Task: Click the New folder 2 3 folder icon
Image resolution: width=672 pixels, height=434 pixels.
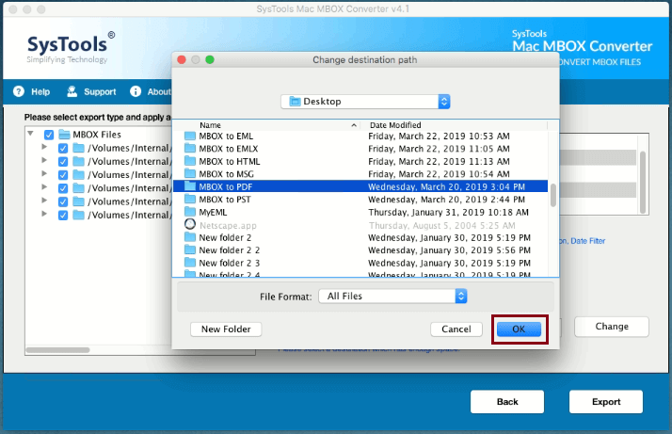Action: pyautogui.click(x=190, y=263)
